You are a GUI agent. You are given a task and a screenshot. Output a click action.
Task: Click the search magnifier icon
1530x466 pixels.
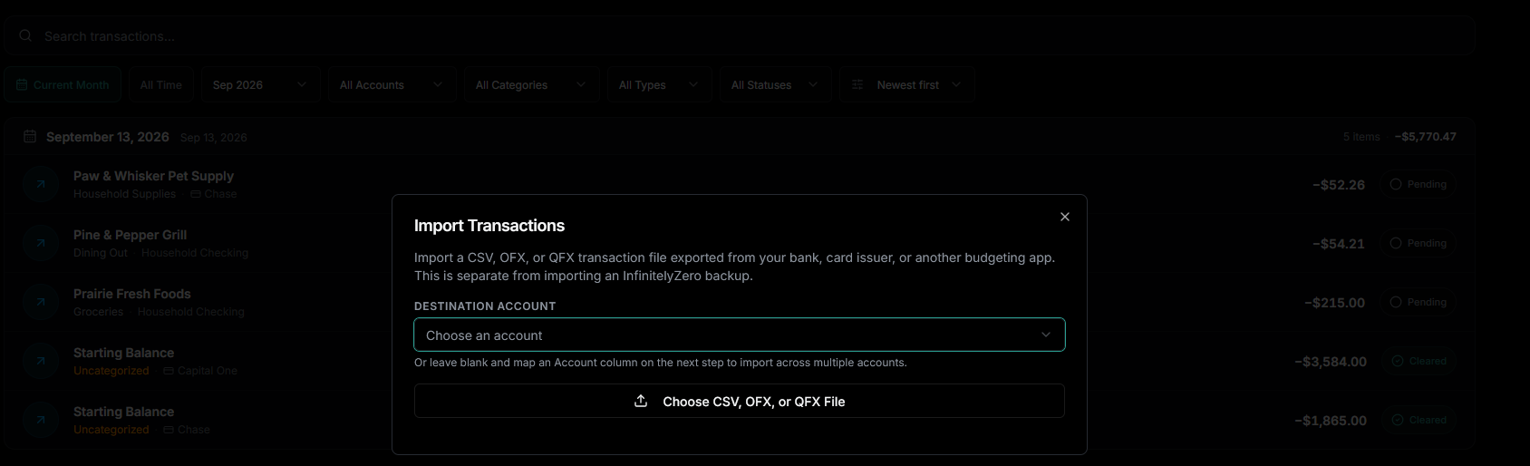point(25,36)
